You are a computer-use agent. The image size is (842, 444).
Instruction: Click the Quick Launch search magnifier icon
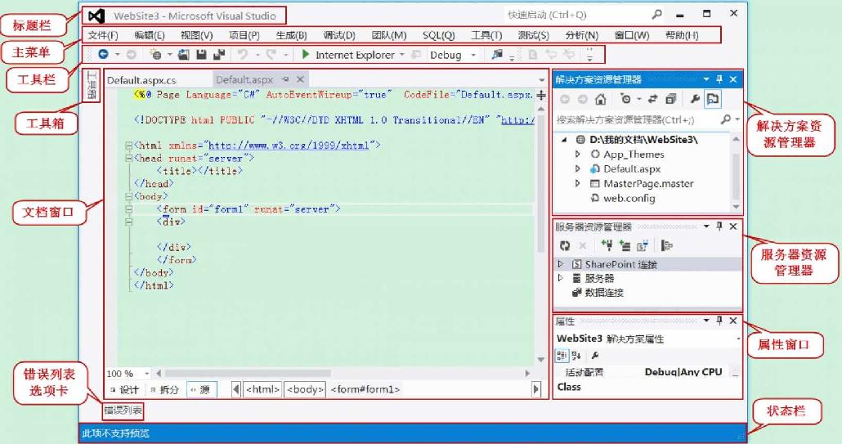click(656, 15)
